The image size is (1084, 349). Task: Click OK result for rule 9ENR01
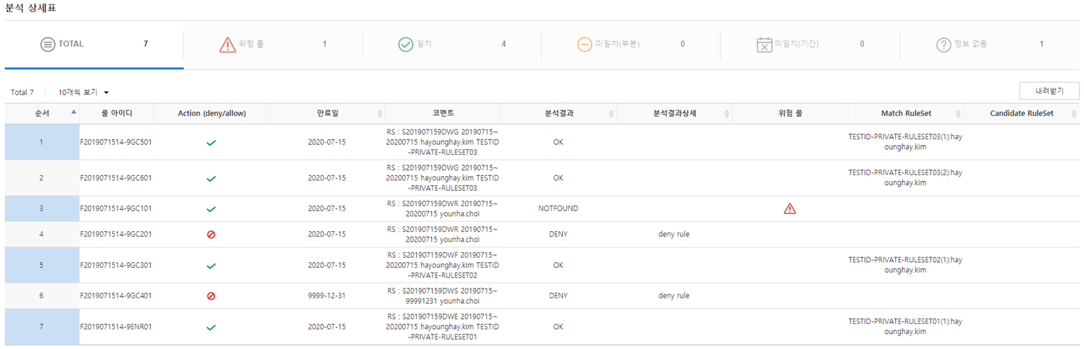click(x=558, y=327)
